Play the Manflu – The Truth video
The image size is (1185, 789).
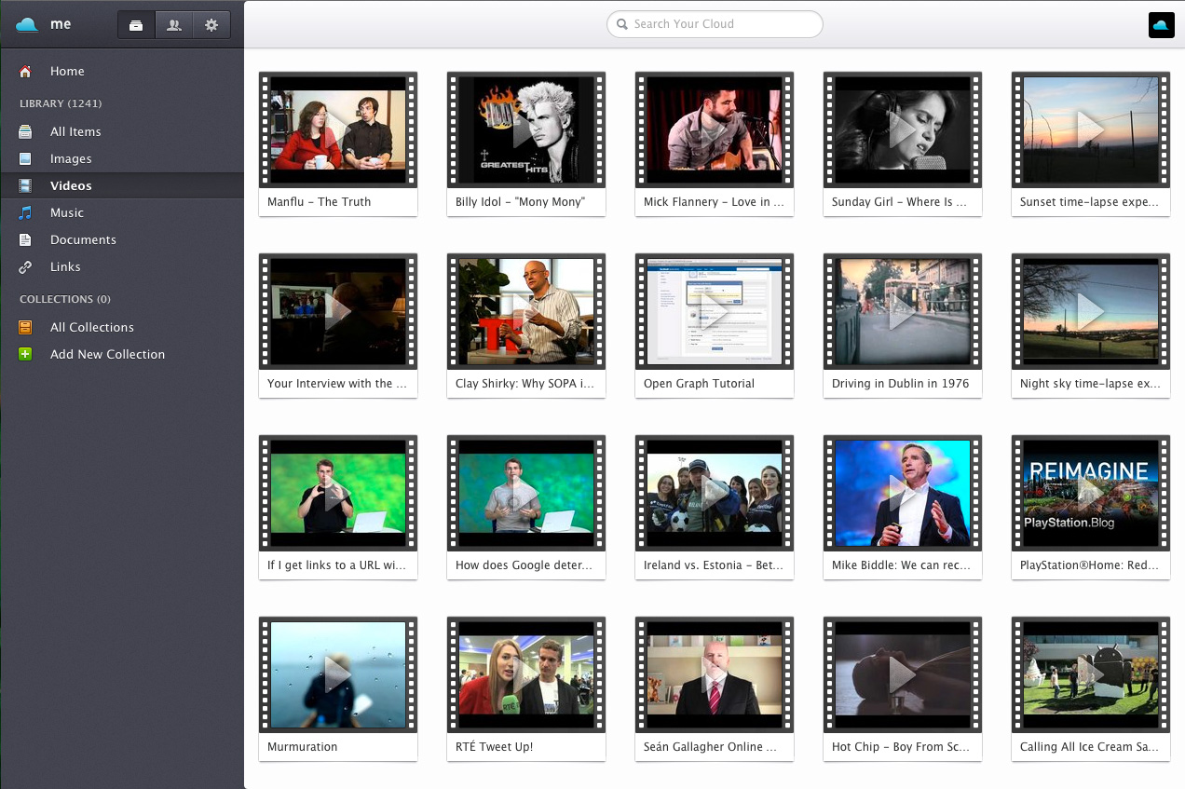coord(338,129)
